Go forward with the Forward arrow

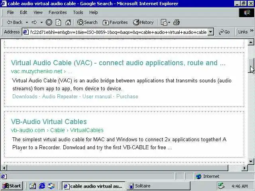pos(34,22)
